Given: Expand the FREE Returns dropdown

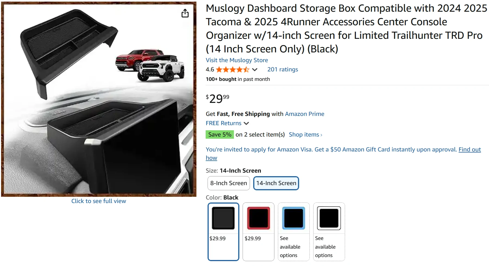Looking at the screenshot, I should [x=246, y=123].
